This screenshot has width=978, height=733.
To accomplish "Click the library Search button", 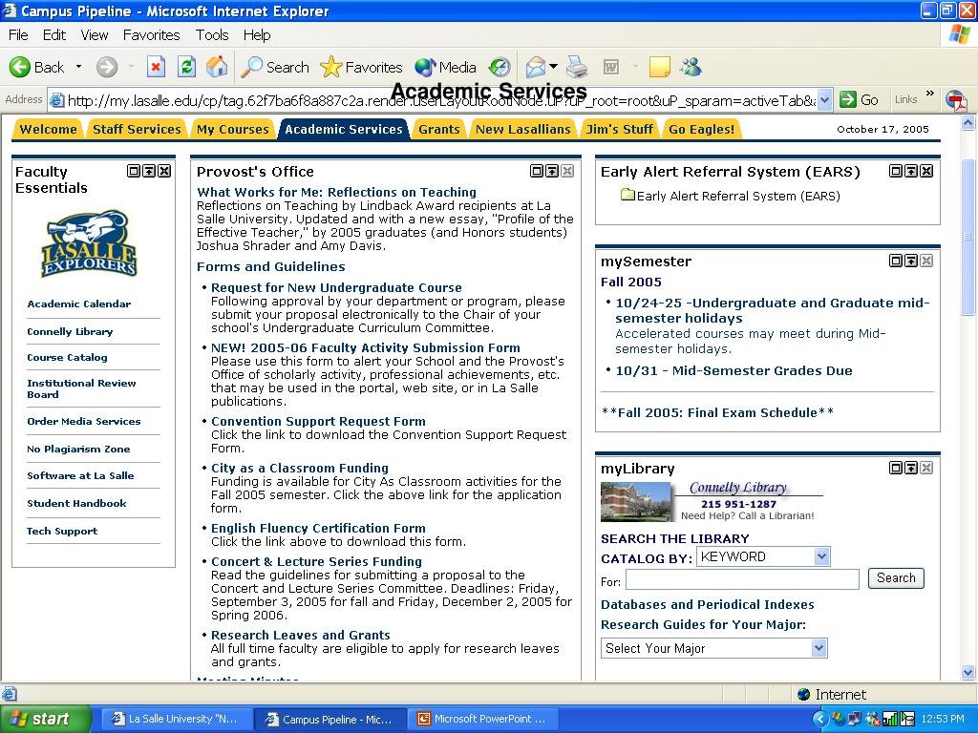I will (x=896, y=577).
